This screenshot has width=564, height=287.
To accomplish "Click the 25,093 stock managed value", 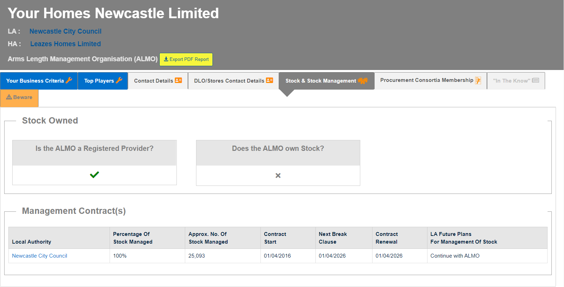I will tap(197, 256).
